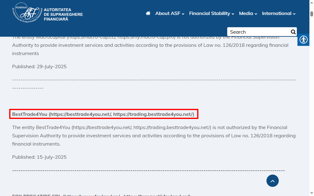The height and width of the screenshot is (196, 314).
Task: Click the search magnifier icon
Action: (x=293, y=32)
